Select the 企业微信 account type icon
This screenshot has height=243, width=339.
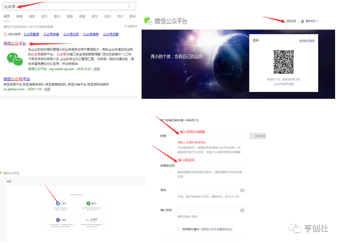click(87, 220)
